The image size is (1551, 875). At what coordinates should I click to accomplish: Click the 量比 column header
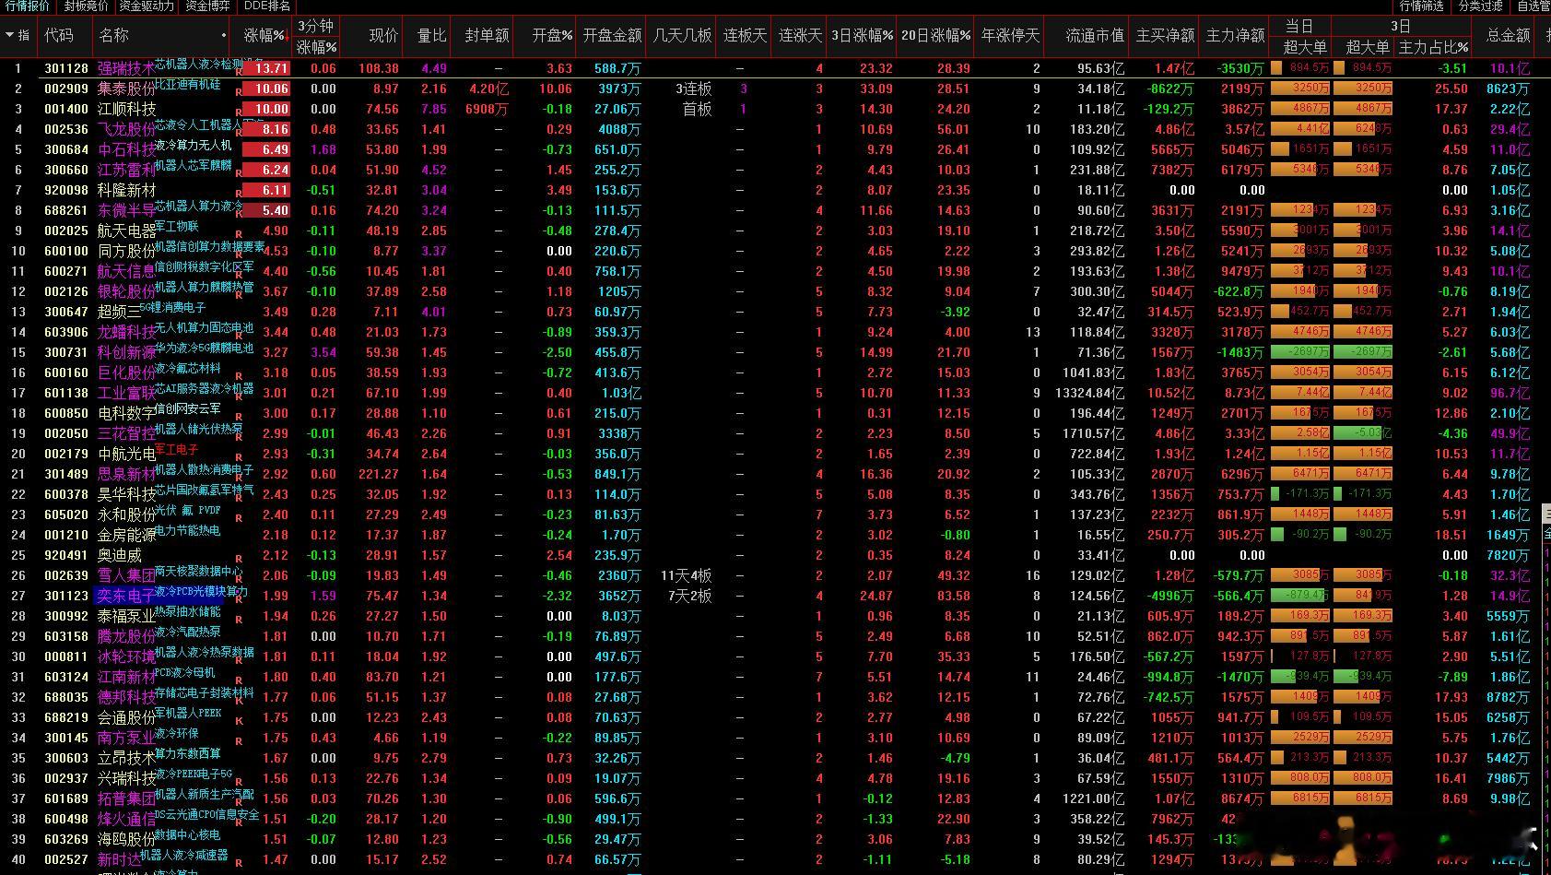pos(431,35)
